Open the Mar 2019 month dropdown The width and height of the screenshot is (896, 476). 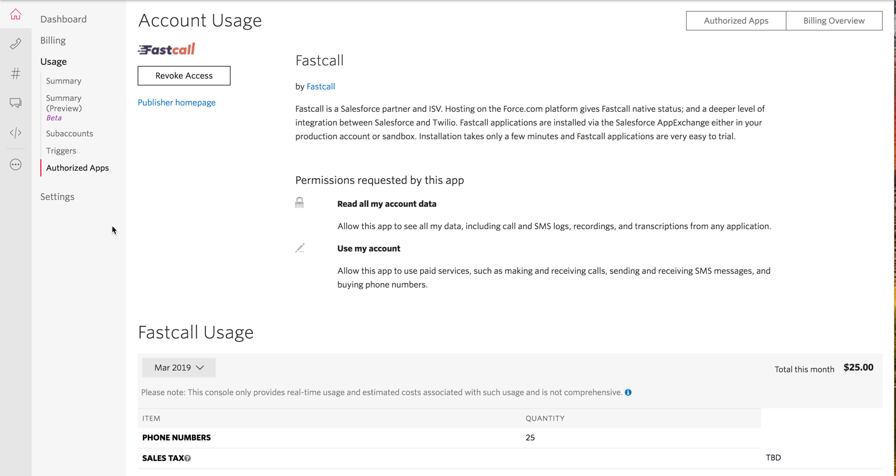tap(179, 368)
